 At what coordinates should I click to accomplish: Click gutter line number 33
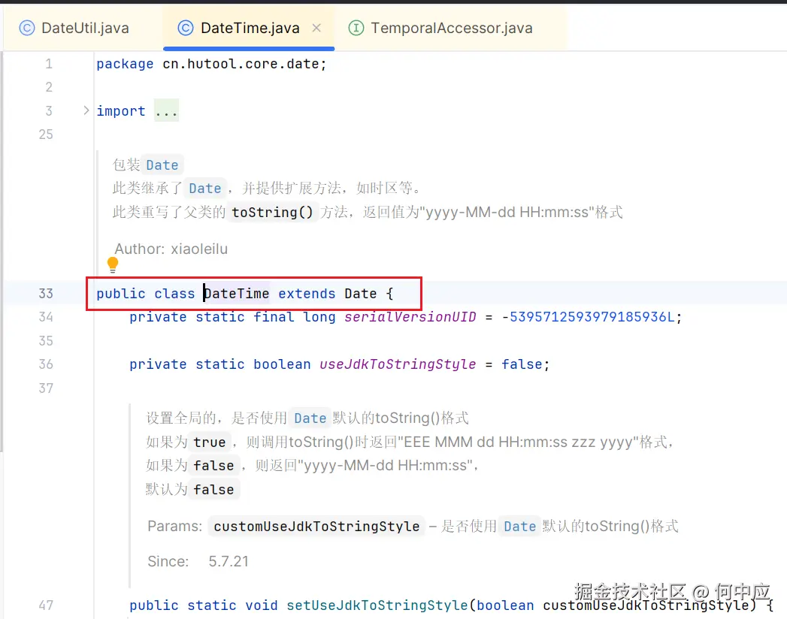pyautogui.click(x=46, y=294)
